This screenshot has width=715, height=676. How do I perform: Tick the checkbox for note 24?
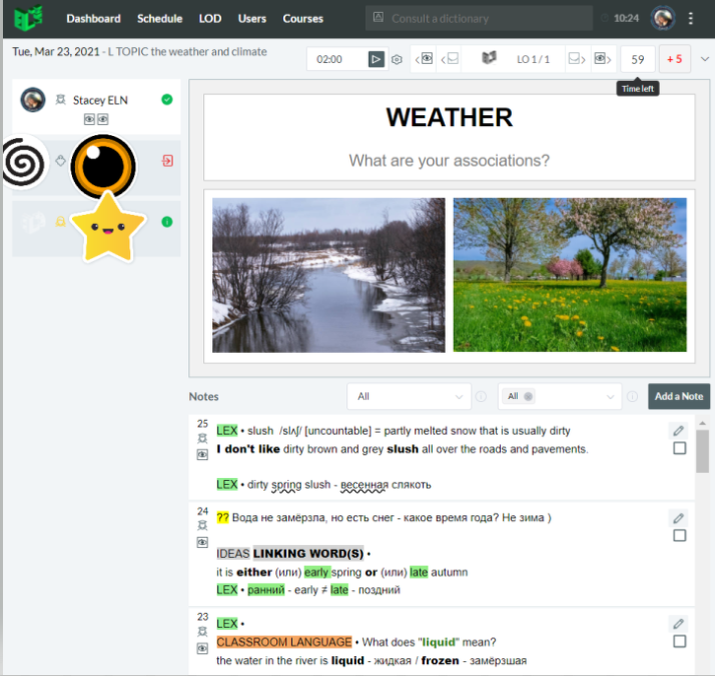[679, 536]
